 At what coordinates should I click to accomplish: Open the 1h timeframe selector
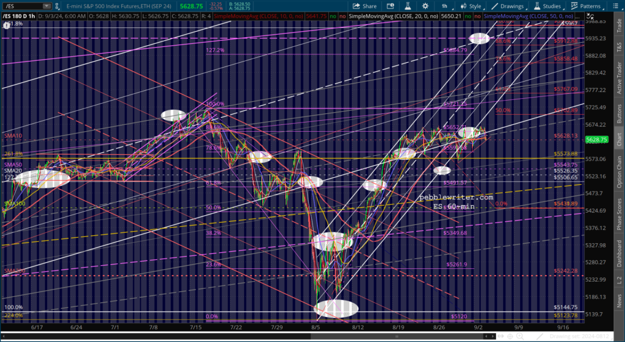pyautogui.click(x=446, y=5)
